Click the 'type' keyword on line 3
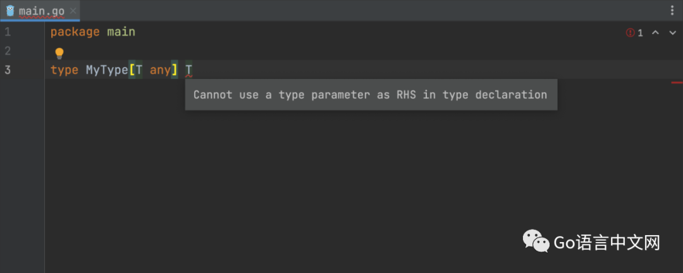The width and height of the screenshot is (683, 273). 64,70
